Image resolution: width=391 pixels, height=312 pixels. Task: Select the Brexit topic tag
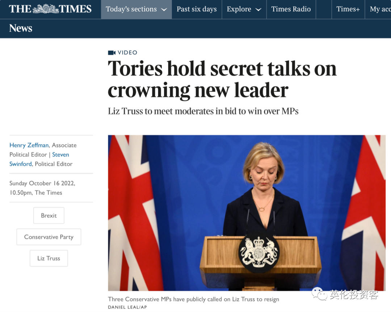tap(49, 215)
